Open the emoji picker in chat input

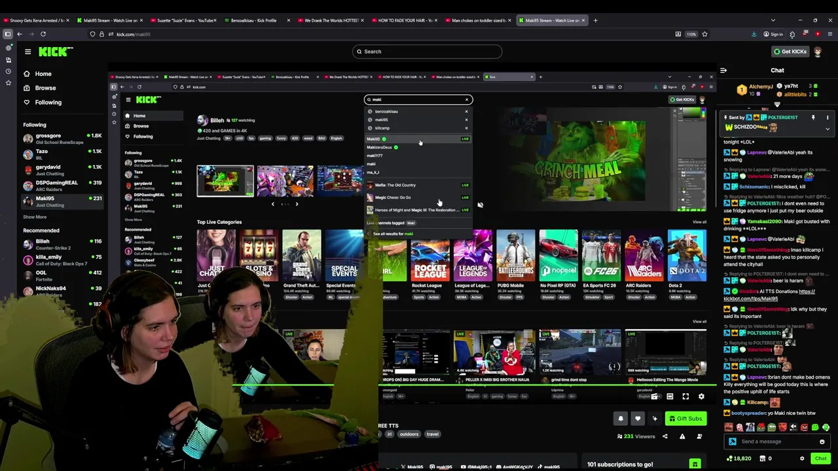click(822, 442)
